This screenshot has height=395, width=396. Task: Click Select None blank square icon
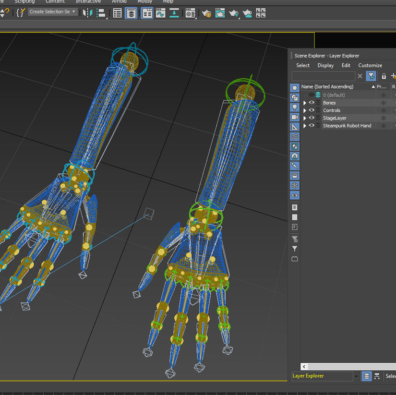coord(294,217)
